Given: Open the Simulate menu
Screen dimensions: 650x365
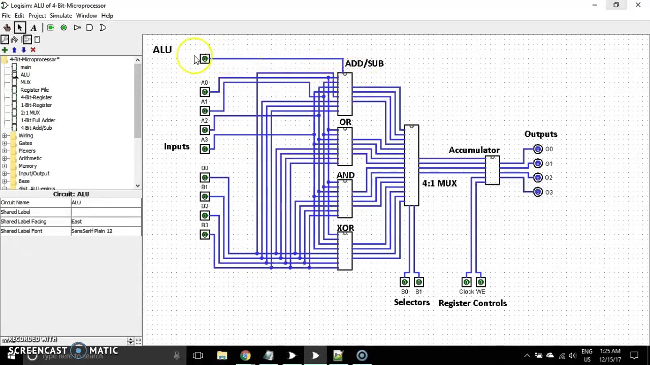Looking at the screenshot, I should [60, 16].
